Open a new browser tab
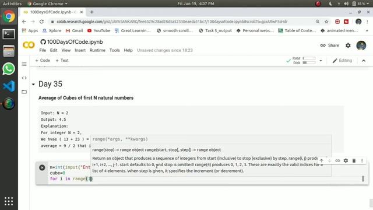This screenshot has height=210, width=373. [x=92, y=12]
